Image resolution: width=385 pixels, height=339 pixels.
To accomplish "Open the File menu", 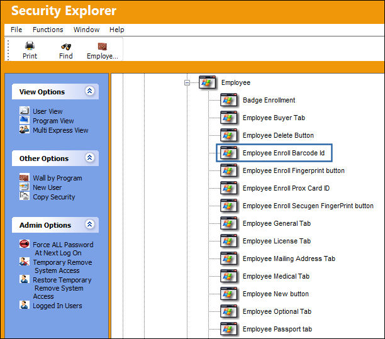I will click(x=16, y=30).
